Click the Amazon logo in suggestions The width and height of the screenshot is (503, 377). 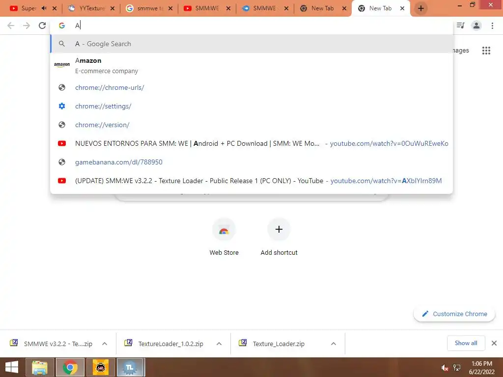pos(62,65)
